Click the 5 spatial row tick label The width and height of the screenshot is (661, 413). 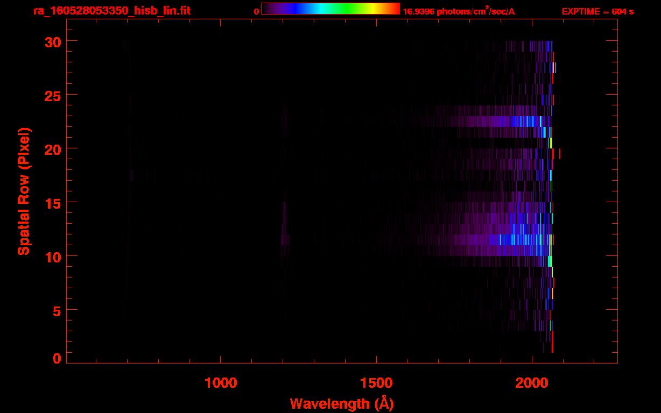(57, 310)
